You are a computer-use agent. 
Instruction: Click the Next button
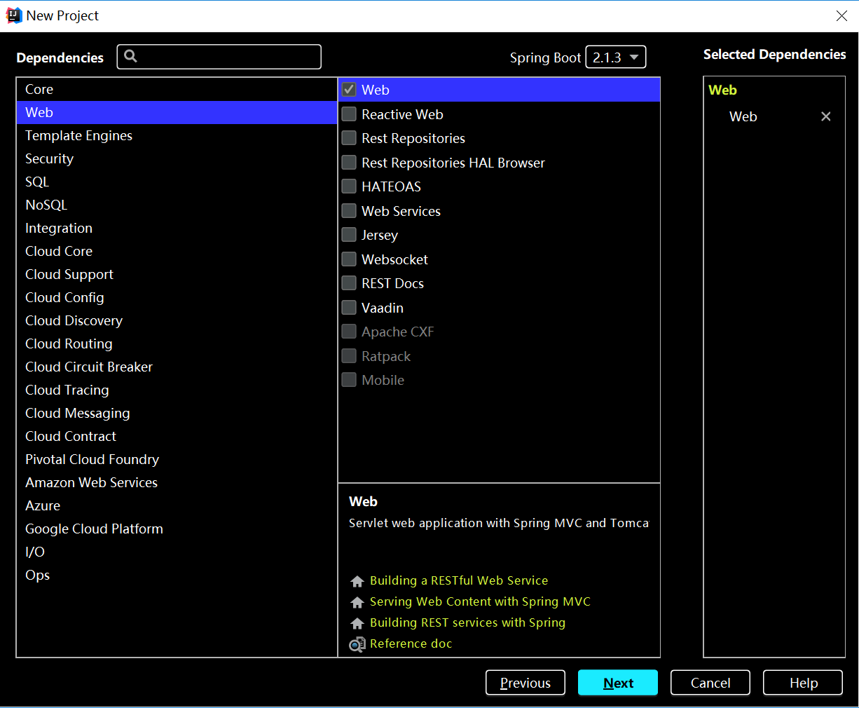pyautogui.click(x=618, y=683)
